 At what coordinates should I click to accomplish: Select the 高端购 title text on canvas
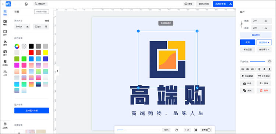tap(167, 95)
